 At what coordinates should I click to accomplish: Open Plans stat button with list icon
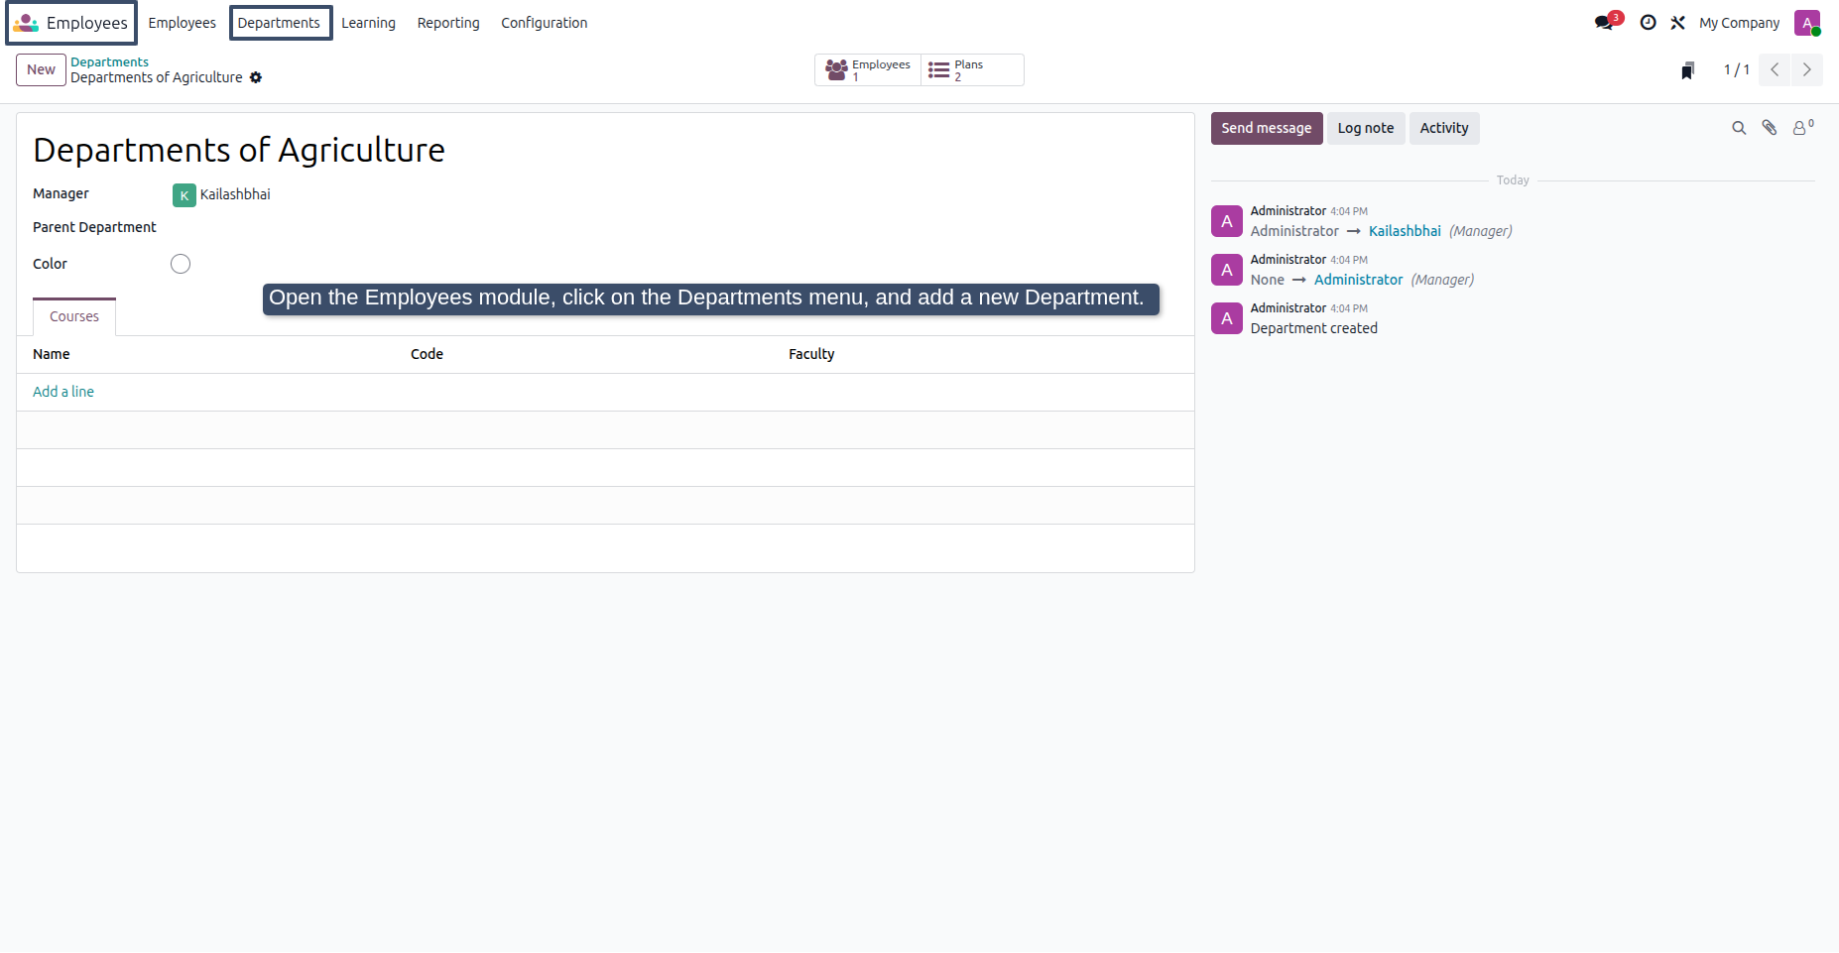[972, 69]
